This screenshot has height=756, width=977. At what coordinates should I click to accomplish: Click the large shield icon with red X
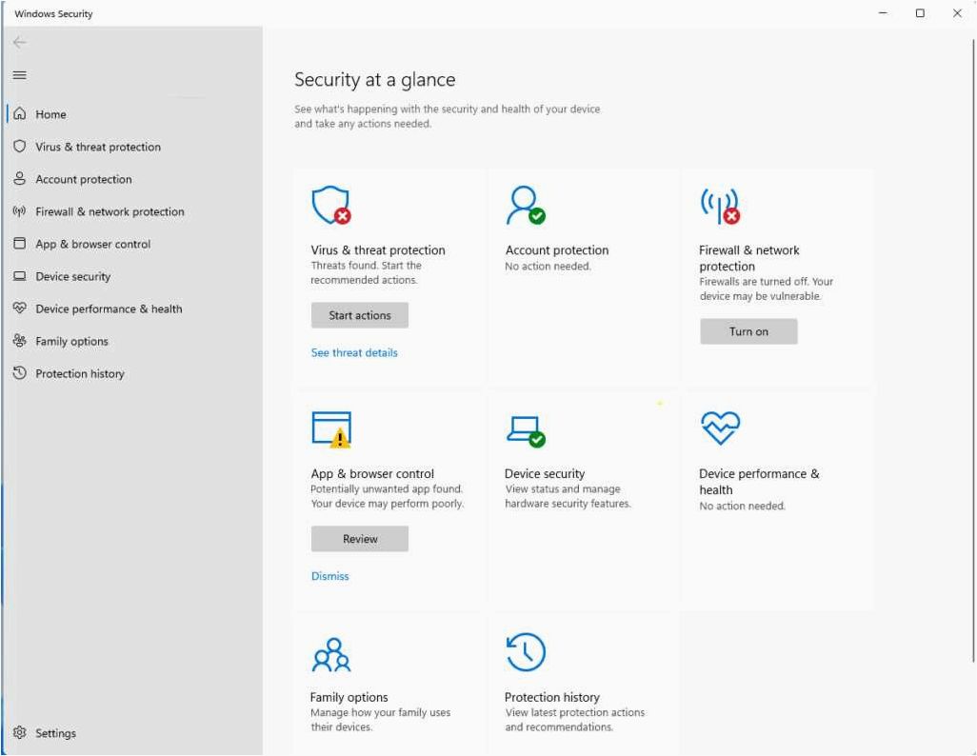(331, 205)
